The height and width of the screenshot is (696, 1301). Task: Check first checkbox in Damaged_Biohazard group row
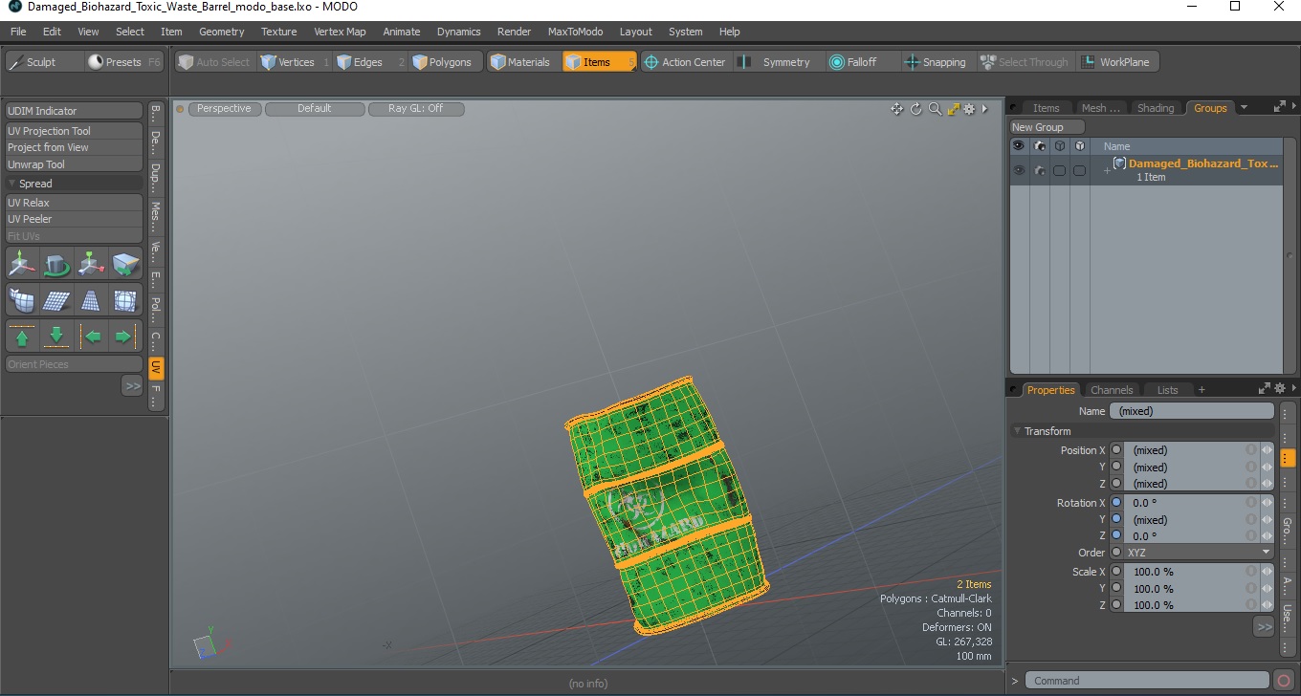[1059, 170]
